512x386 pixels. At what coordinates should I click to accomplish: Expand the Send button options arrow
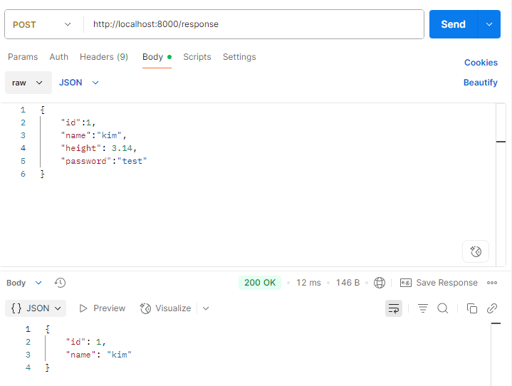point(489,24)
